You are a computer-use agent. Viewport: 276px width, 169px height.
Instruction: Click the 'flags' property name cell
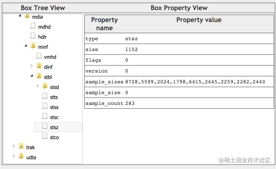93,60
